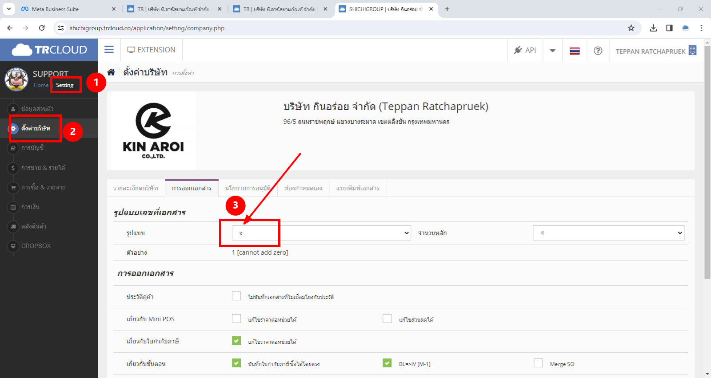
Task: Open a new browser tab
Action: click(447, 9)
